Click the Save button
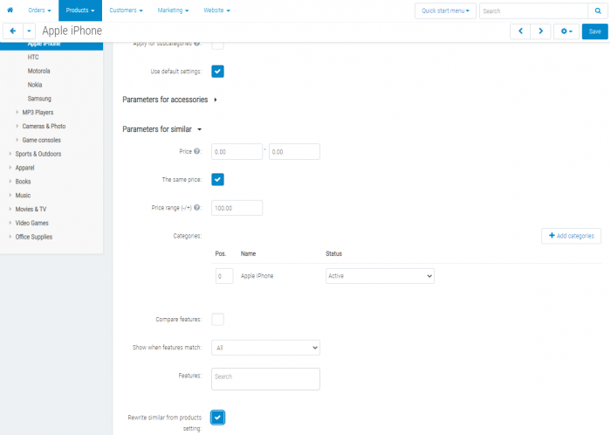The height and width of the screenshot is (435, 611). tap(594, 31)
